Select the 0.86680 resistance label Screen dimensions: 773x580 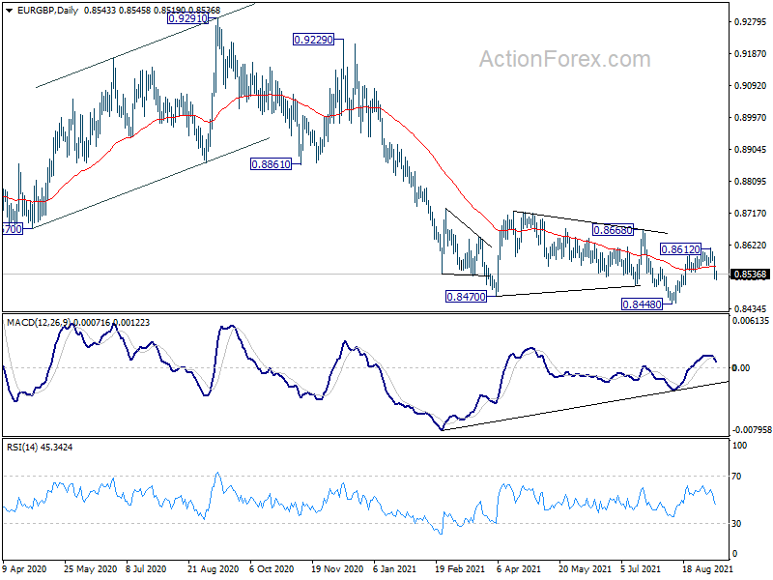click(613, 230)
